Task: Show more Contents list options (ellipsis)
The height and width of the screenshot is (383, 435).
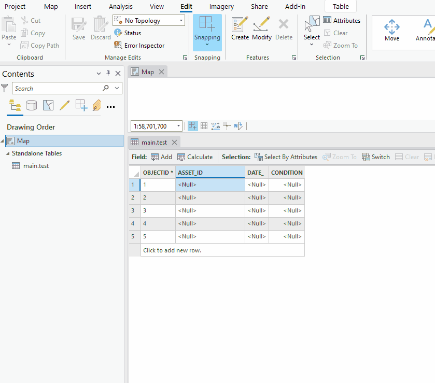Action: 110,107
